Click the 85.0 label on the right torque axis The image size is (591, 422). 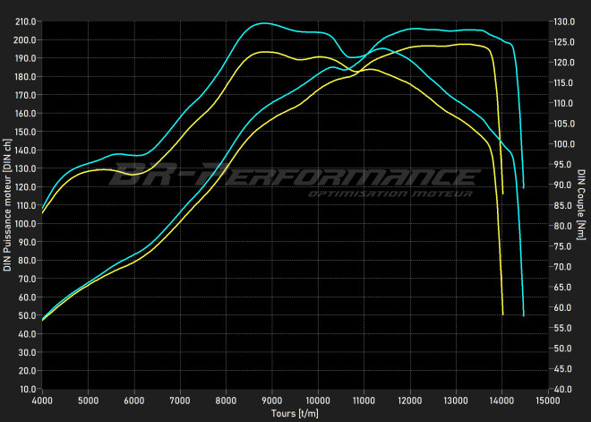click(x=562, y=206)
